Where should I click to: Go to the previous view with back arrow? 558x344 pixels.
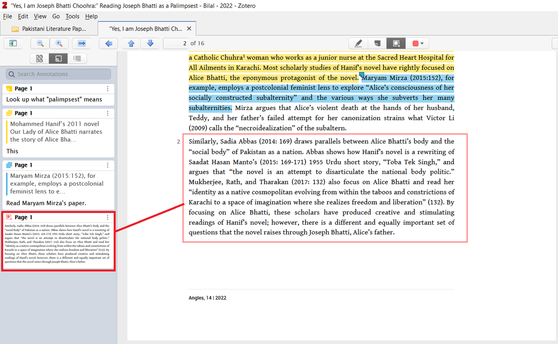coord(108,43)
